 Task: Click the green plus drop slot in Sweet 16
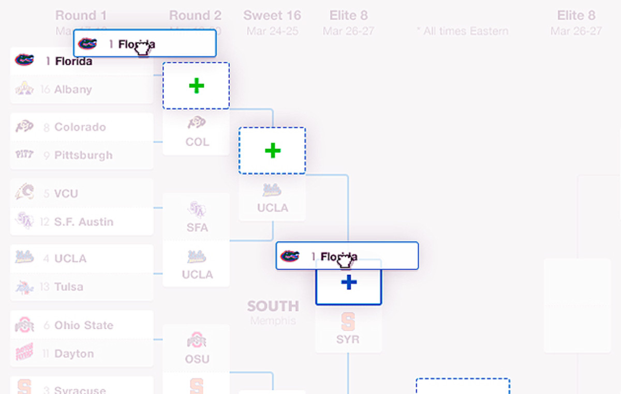(x=272, y=150)
